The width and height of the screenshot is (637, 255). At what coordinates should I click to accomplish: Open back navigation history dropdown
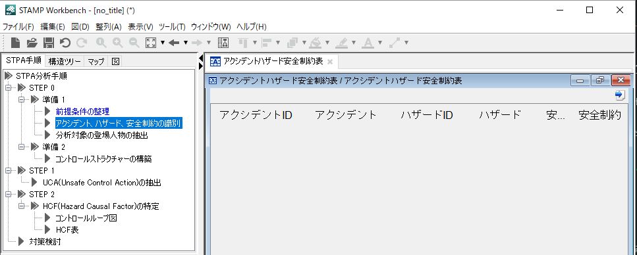click(186, 43)
